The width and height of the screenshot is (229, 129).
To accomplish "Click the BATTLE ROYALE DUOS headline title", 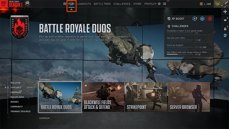I will point(75,28).
